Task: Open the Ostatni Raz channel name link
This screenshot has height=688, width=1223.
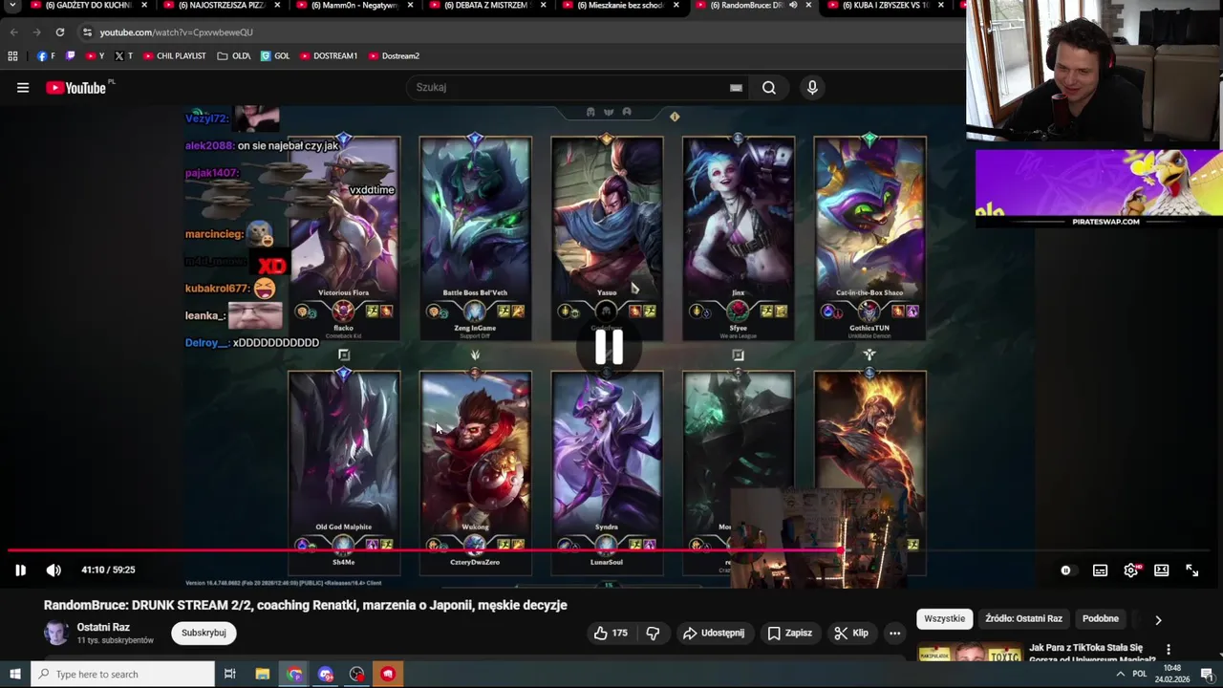Action: tap(103, 628)
